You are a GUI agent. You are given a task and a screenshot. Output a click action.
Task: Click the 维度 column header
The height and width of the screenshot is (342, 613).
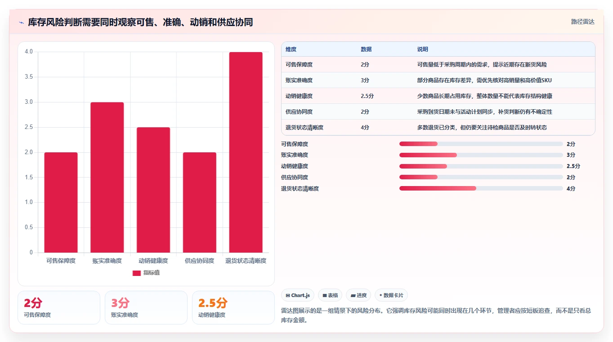pos(291,49)
